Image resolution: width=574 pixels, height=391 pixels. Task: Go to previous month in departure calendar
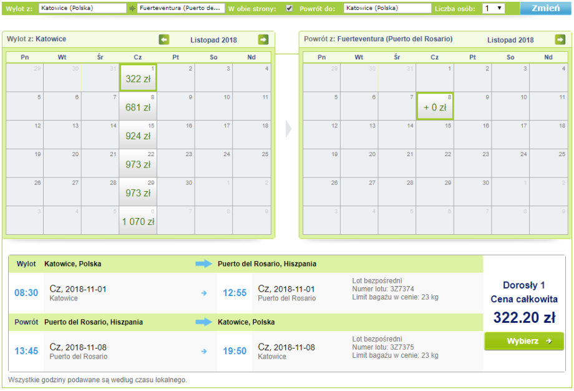point(164,40)
